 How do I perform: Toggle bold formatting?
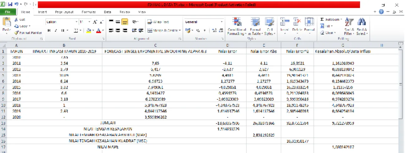(49, 31)
